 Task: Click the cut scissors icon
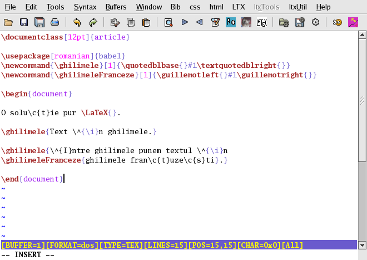[115, 23]
